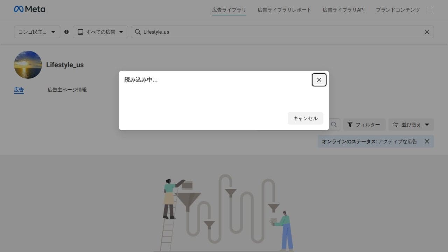Click the info icon next to country dropdown
Viewport: 448px width, 252px height.
coord(66,32)
